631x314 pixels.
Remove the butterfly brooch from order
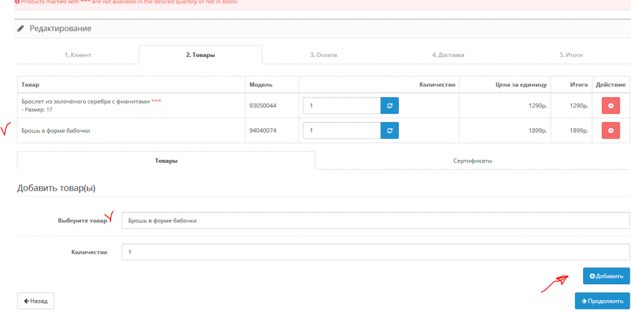click(x=610, y=130)
